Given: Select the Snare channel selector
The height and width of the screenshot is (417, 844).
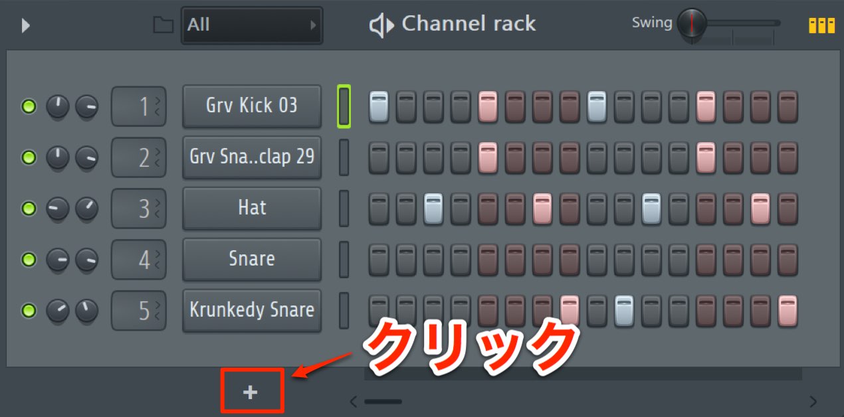Looking at the screenshot, I should [x=344, y=259].
